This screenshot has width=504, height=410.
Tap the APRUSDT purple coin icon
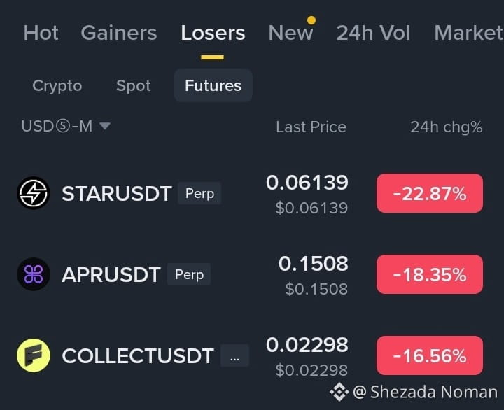pos(34,274)
